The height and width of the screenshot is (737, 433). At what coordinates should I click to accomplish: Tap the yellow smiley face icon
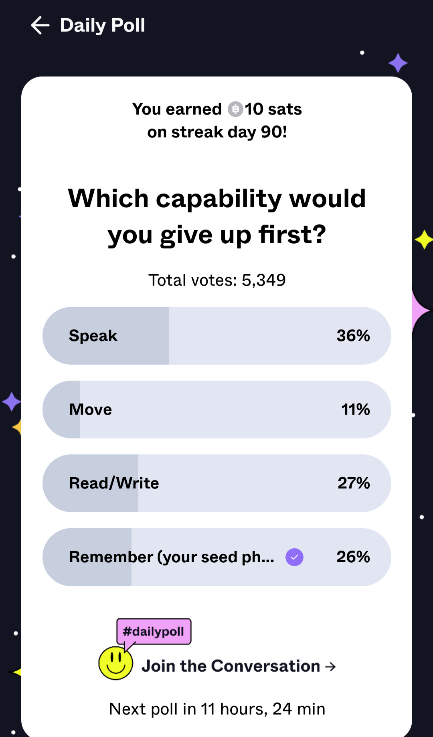(115, 663)
